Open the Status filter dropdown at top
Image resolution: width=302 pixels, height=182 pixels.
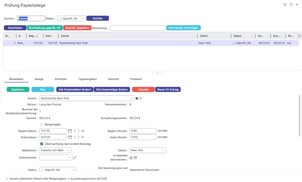point(70,18)
